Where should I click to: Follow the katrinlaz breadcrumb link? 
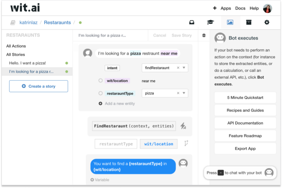tap(28, 23)
